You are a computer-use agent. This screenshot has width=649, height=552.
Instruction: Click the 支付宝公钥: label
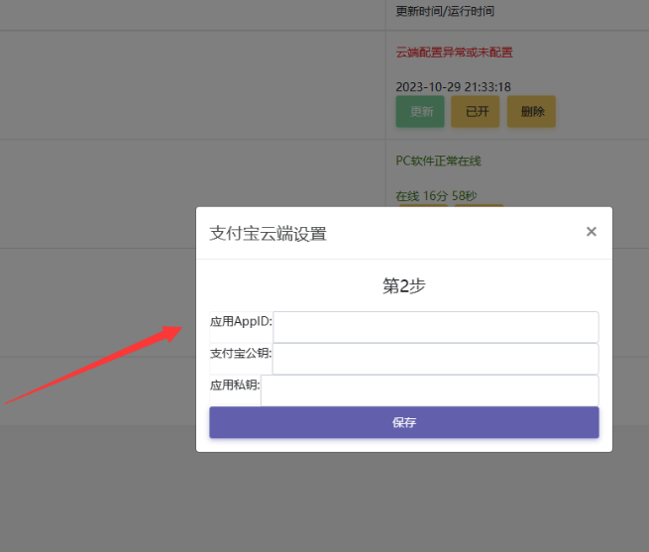pyautogui.click(x=241, y=353)
